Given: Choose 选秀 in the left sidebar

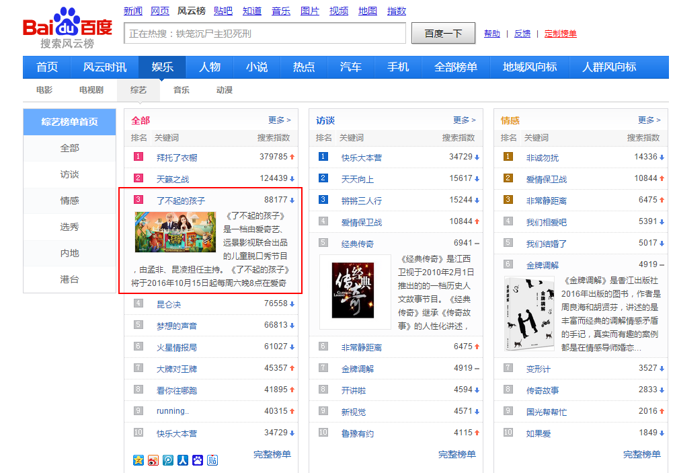Looking at the screenshot, I should click(69, 227).
